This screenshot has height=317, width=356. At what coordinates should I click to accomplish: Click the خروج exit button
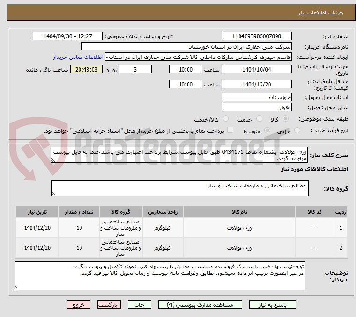coord(79,304)
